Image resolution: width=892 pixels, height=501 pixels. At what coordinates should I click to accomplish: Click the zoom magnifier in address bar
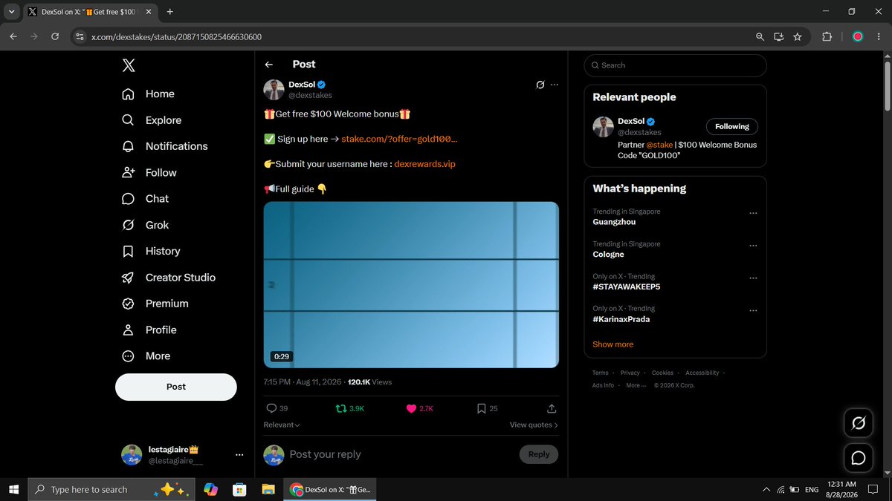click(760, 36)
